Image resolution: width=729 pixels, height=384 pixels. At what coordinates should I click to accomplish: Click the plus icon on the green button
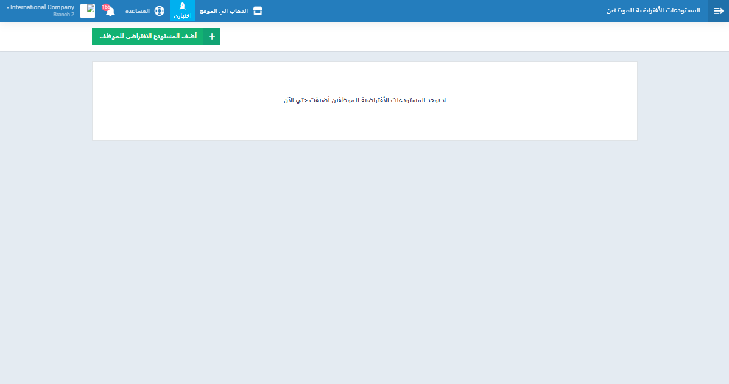[212, 37]
